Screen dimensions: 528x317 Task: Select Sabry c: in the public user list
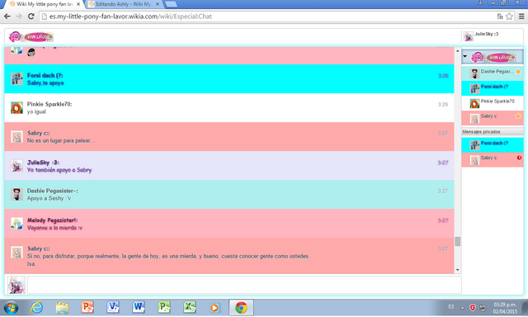[x=493, y=118]
